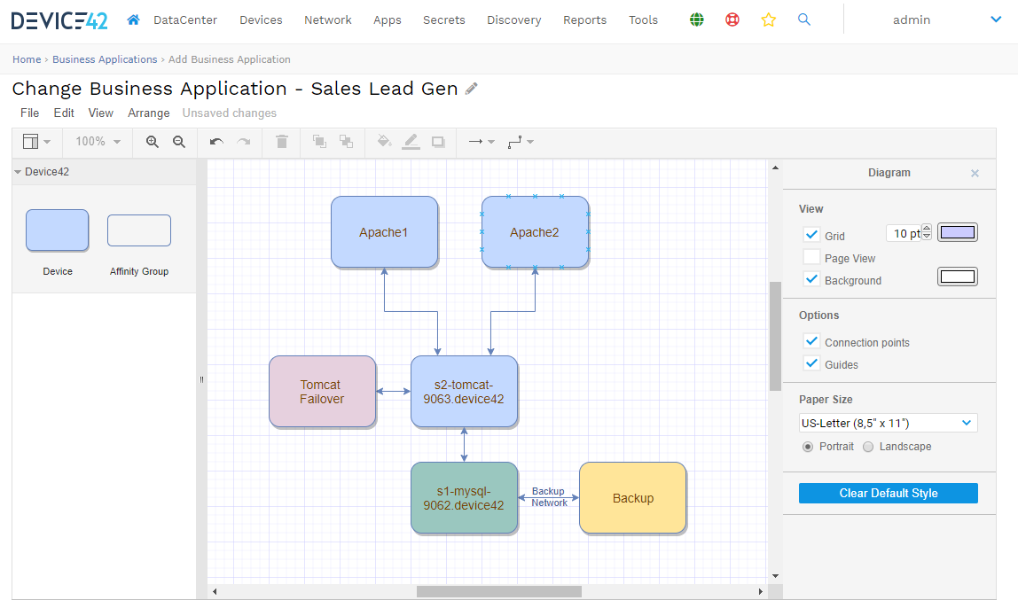1018x608 pixels.
Task: Open the Tools navigation menu
Action: [644, 20]
